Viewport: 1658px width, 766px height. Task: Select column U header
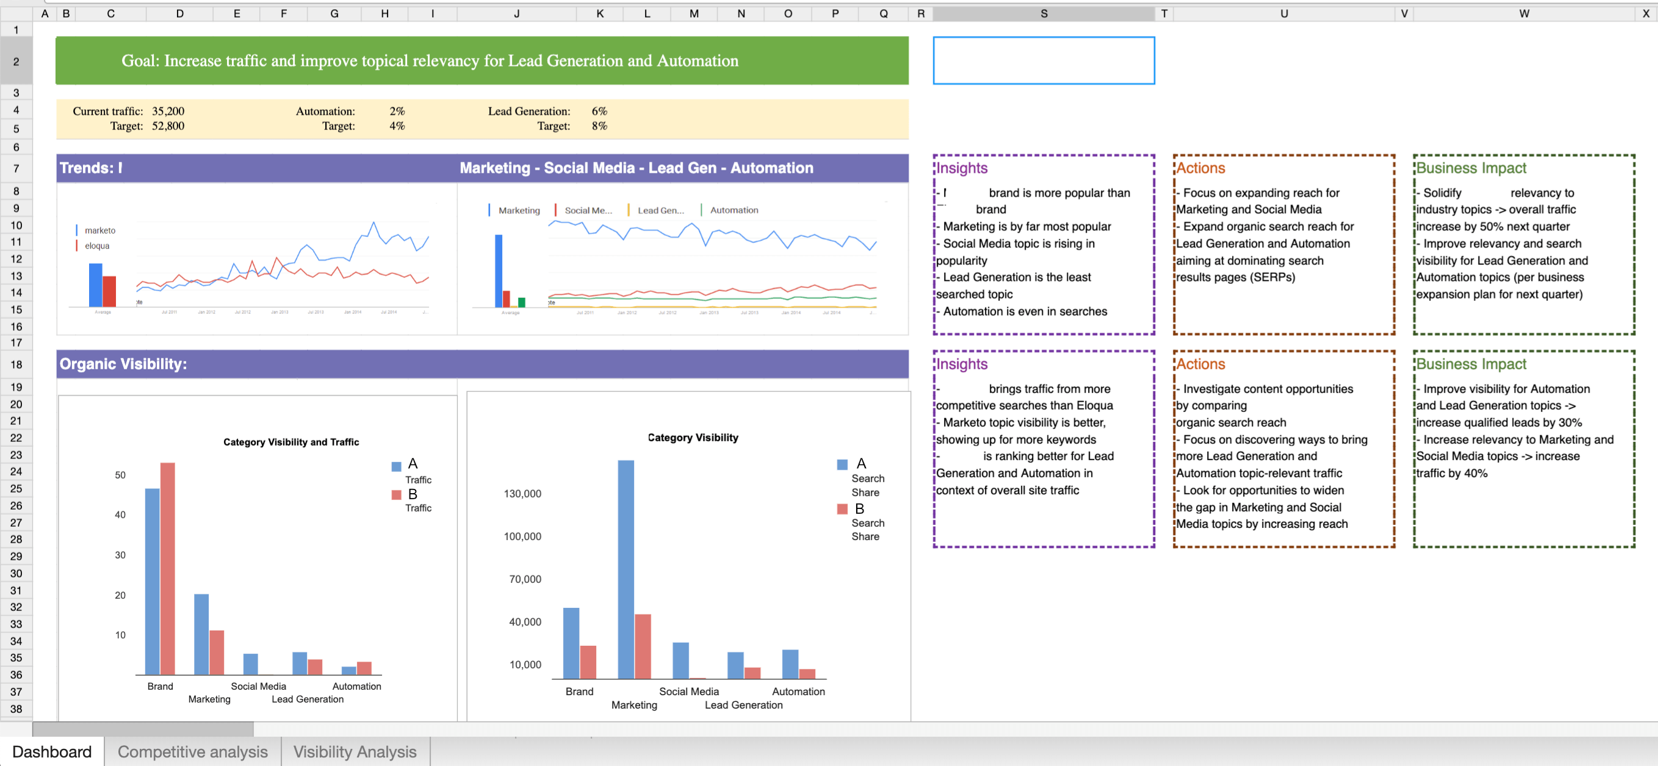(1283, 13)
